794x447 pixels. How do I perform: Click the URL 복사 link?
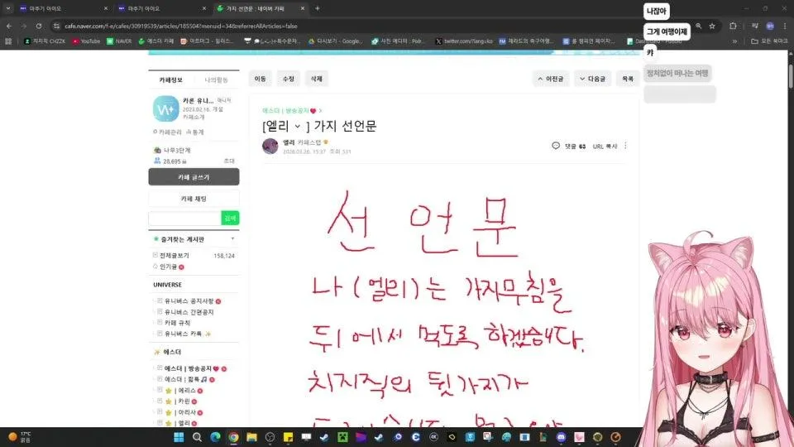[605, 146]
